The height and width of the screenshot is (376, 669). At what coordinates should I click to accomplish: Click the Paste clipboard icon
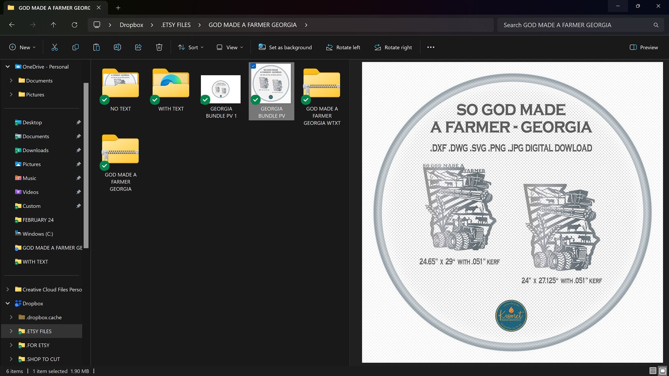(x=96, y=48)
